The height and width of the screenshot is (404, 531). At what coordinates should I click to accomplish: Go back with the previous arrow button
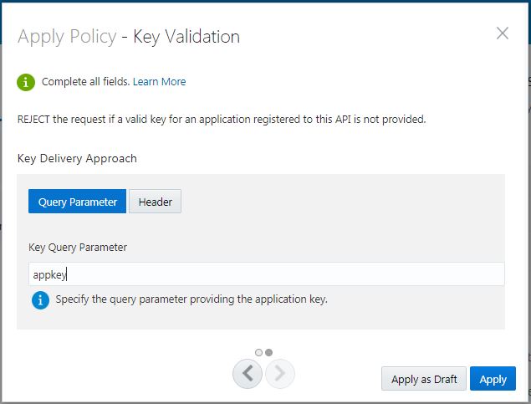coord(248,374)
